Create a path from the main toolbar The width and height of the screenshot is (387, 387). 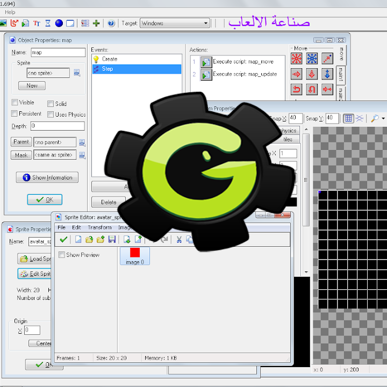click(x=14, y=23)
